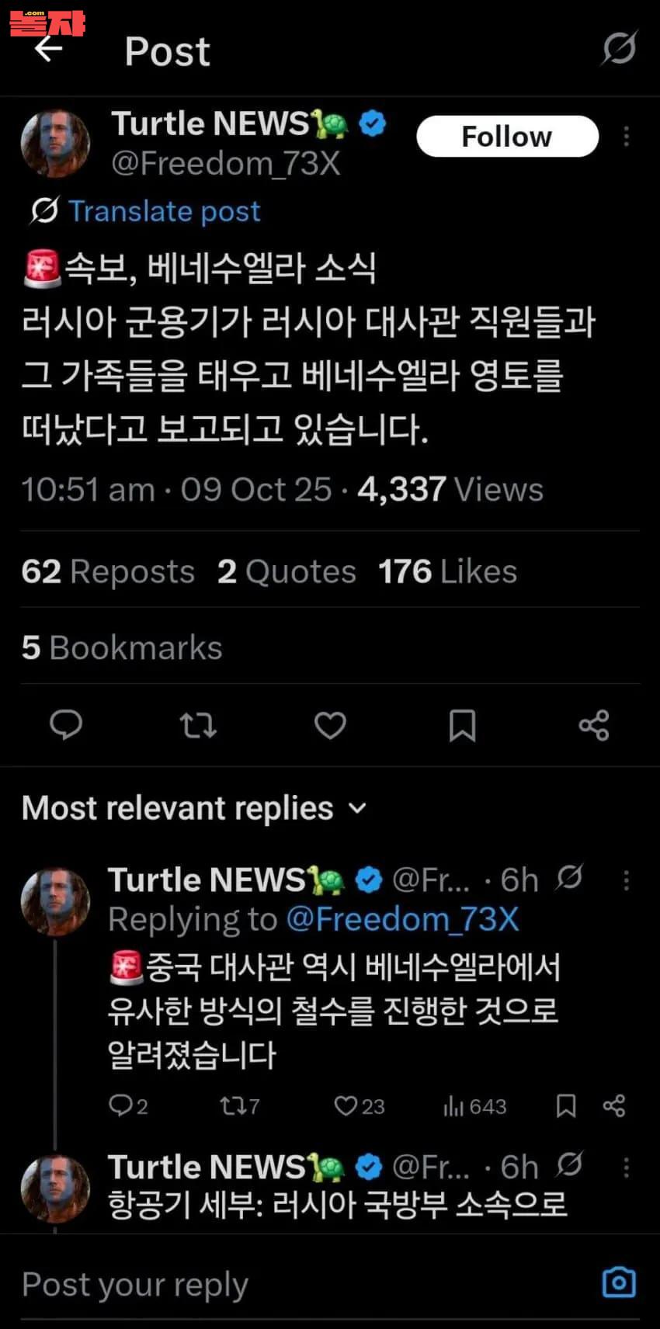The width and height of the screenshot is (660, 1329).
Task: Bookmark the main post
Action: tap(462, 725)
